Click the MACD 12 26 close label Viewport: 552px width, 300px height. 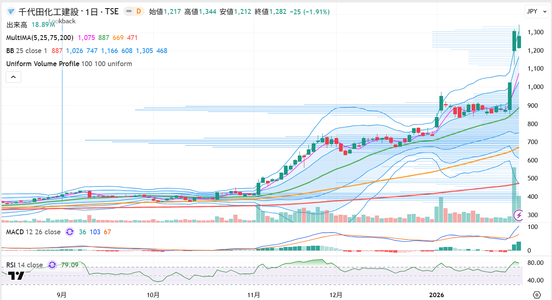click(33, 232)
